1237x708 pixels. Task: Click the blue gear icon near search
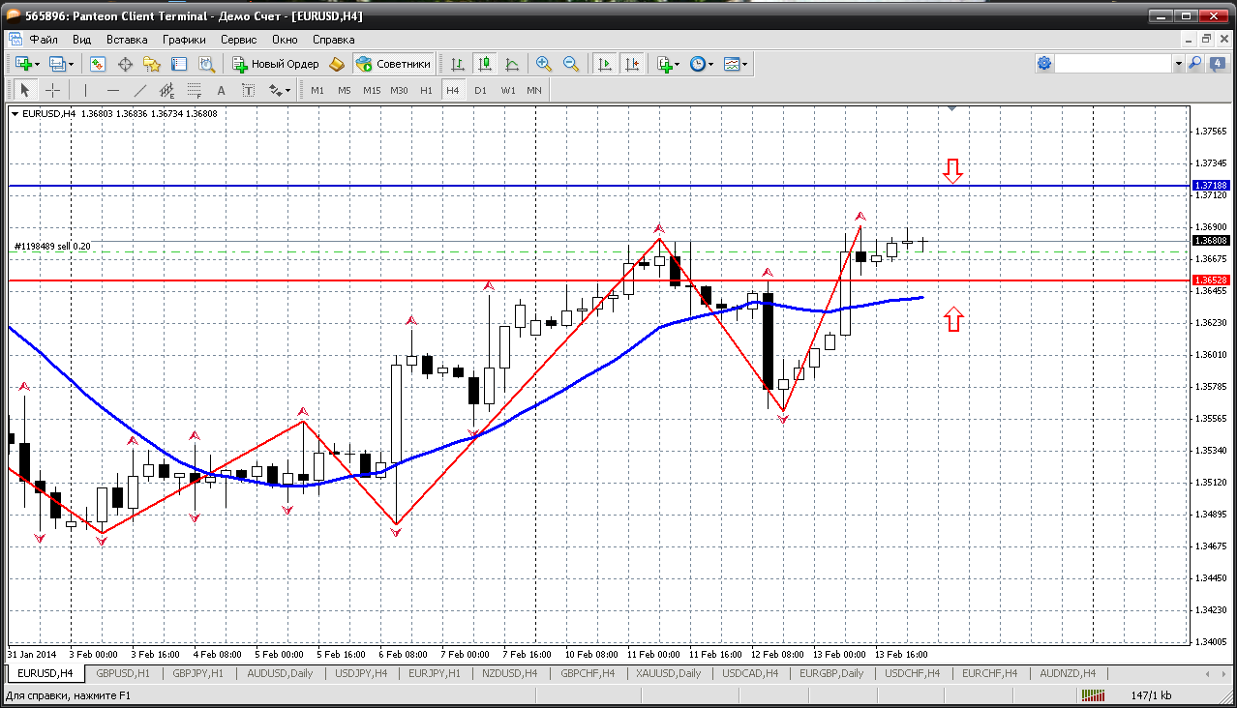pos(1044,64)
